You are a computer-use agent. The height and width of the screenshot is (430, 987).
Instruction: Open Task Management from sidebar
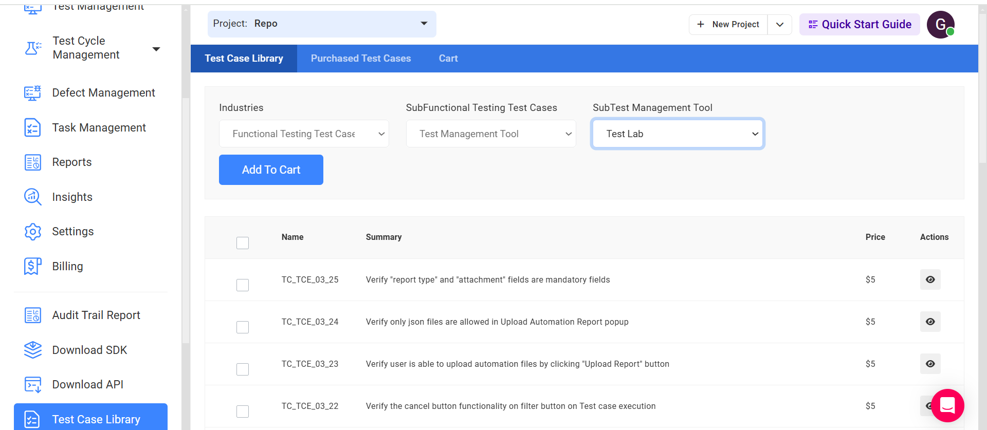click(99, 127)
